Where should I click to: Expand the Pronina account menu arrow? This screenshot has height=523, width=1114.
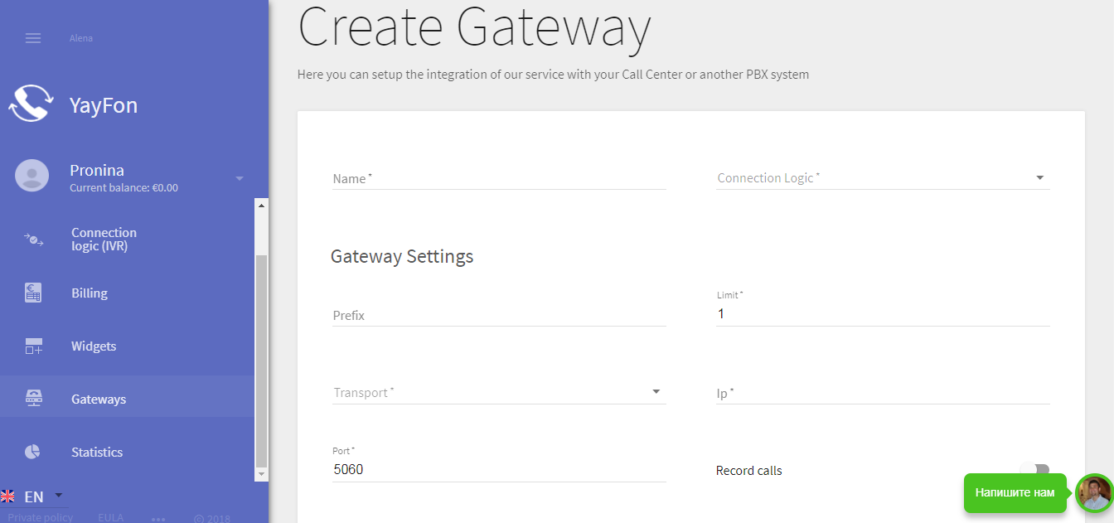coord(240,178)
